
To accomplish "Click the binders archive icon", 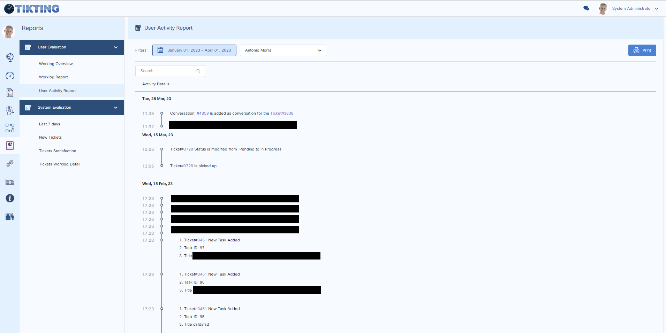I will click(10, 217).
